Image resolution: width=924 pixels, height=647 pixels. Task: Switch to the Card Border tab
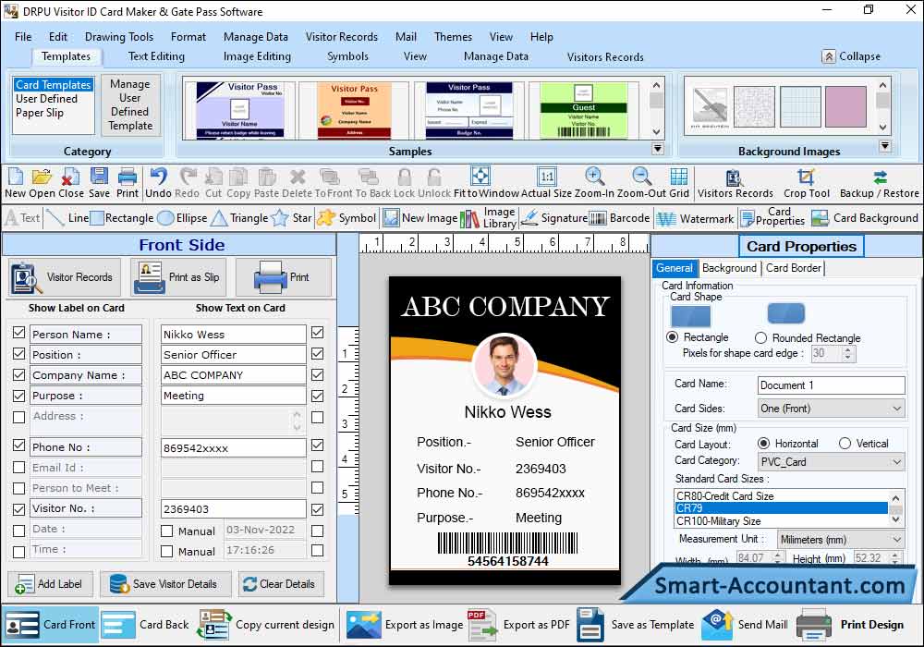[x=793, y=268]
